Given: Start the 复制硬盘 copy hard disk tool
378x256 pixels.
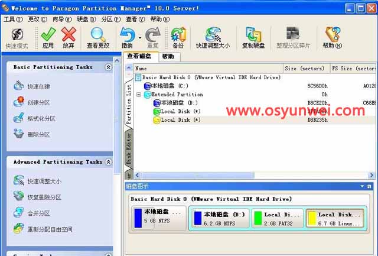Looking at the screenshot, I should [x=253, y=38].
